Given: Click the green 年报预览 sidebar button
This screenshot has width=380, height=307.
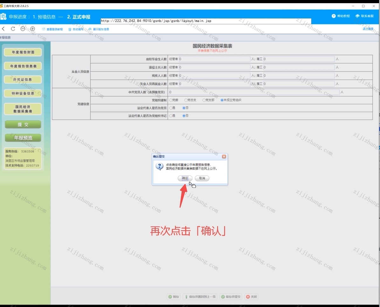Looking at the screenshot, I should tap(23, 138).
